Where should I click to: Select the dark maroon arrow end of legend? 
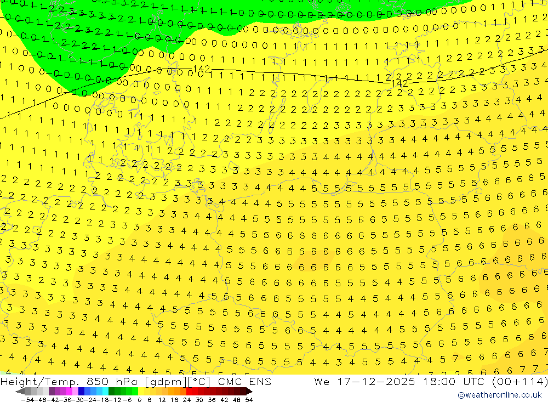click(249, 391)
